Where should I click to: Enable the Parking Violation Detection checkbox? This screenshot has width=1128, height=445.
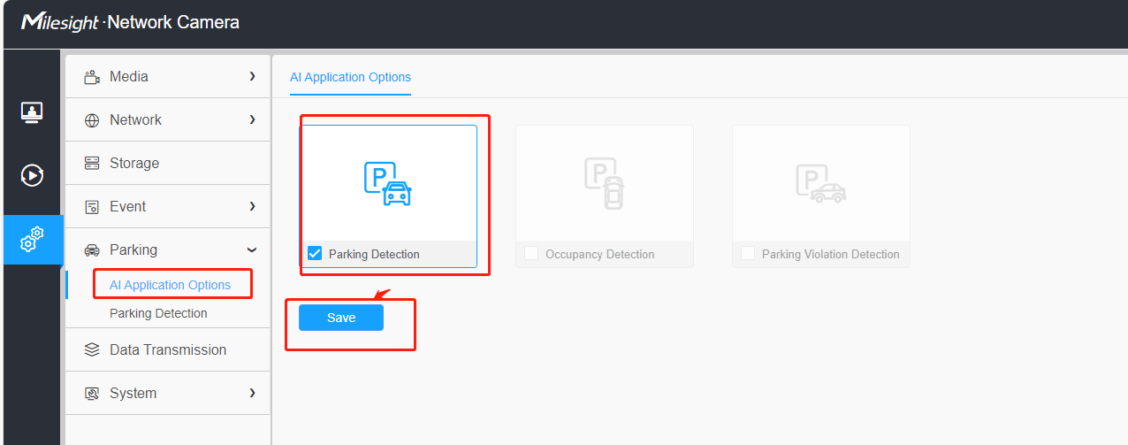point(748,254)
